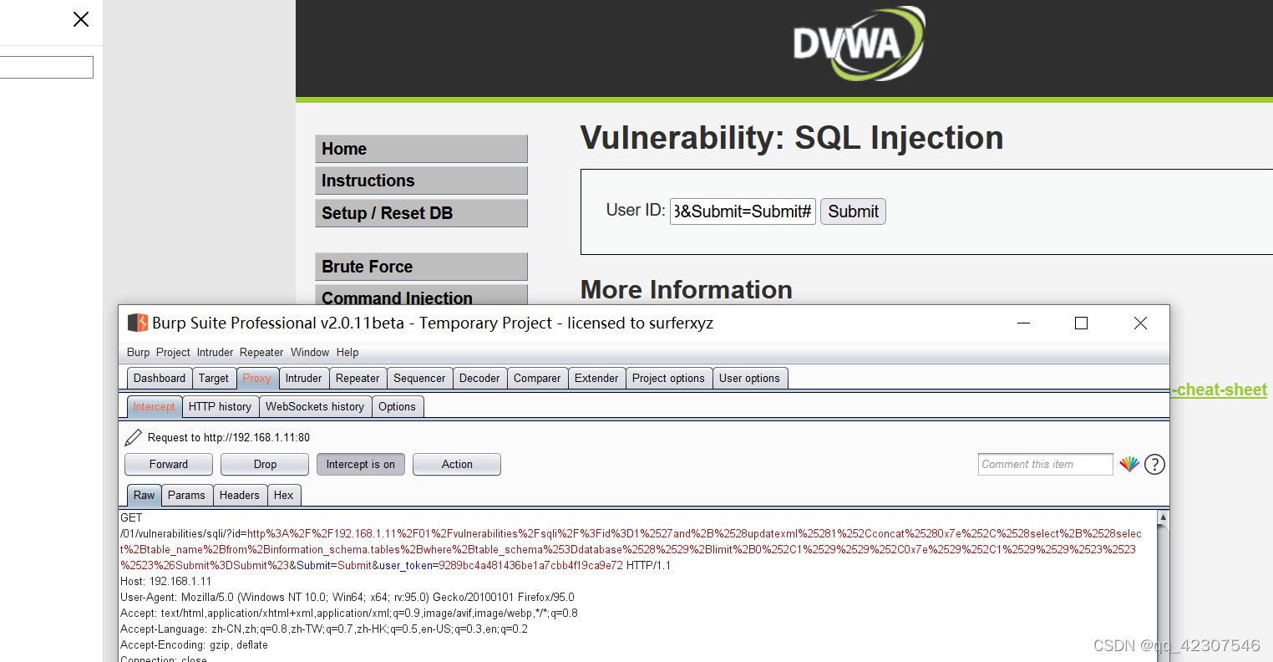Click the scroll up arrow in request pane
Viewport: 1273px width, 662px height.
tap(1163, 517)
